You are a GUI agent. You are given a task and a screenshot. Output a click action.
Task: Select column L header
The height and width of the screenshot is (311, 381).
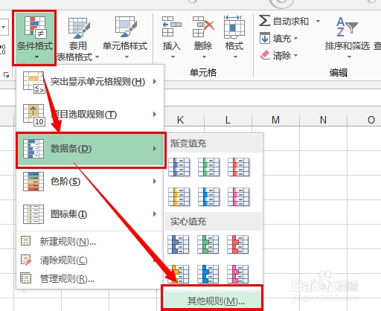coord(228,120)
